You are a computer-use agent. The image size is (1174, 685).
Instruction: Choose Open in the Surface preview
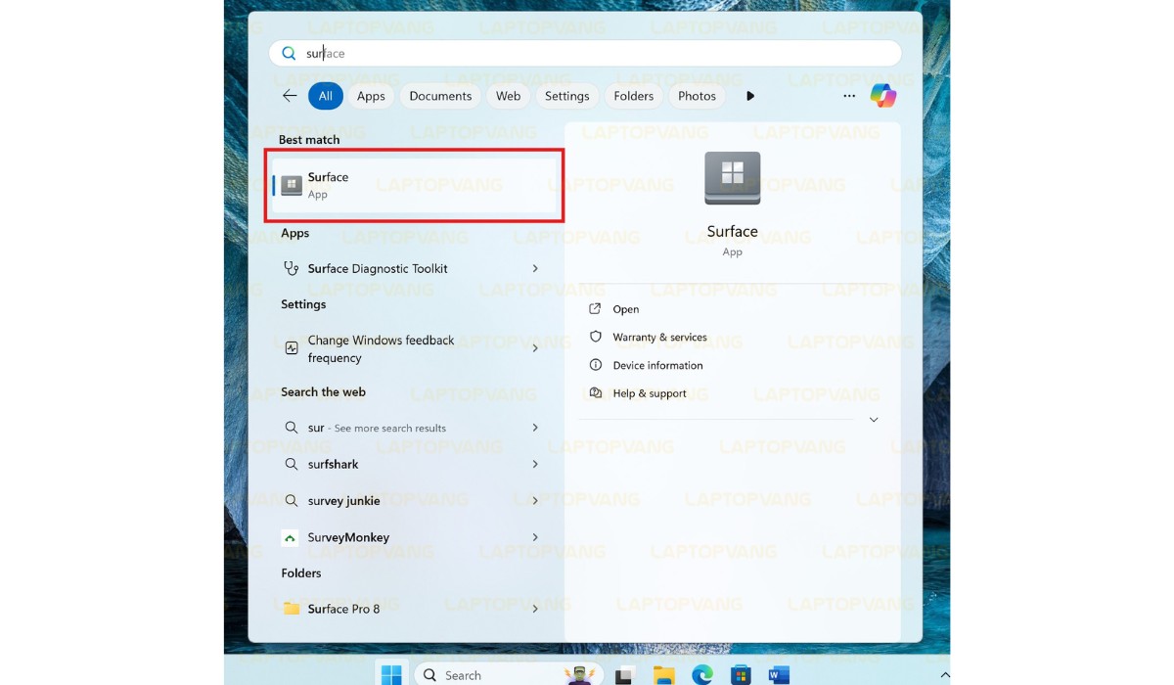tap(626, 309)
